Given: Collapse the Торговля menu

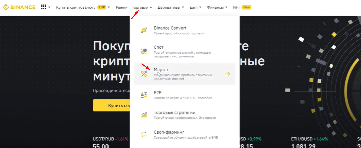Looking at the screenshot, I should click(142, 7).
